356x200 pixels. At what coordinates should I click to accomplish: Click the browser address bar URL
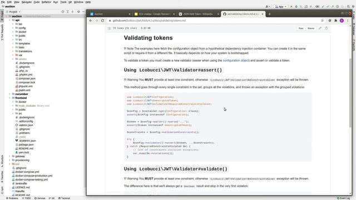tap(149, 21)
